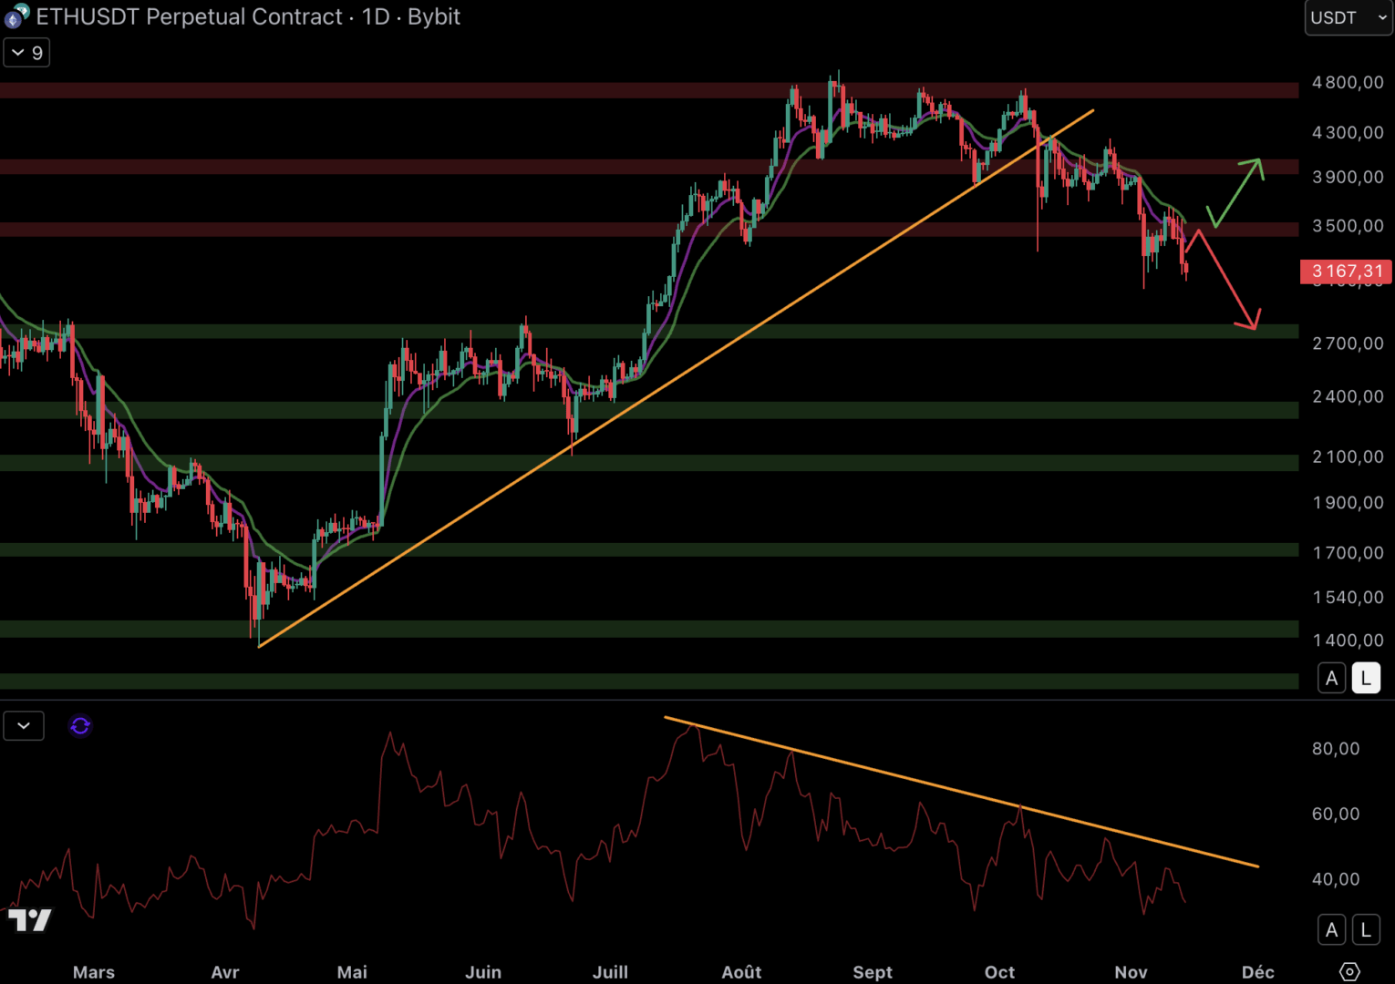The height and width of the screenshot is (984, 1395).
Task: Toggle the A auto-scale on the indicator pane axis
Action: (1331, 929)
